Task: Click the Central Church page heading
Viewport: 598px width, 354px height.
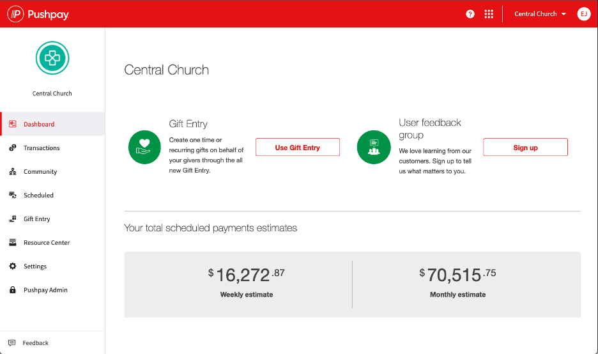Action: pyautogui.click(x=166, y=70)
